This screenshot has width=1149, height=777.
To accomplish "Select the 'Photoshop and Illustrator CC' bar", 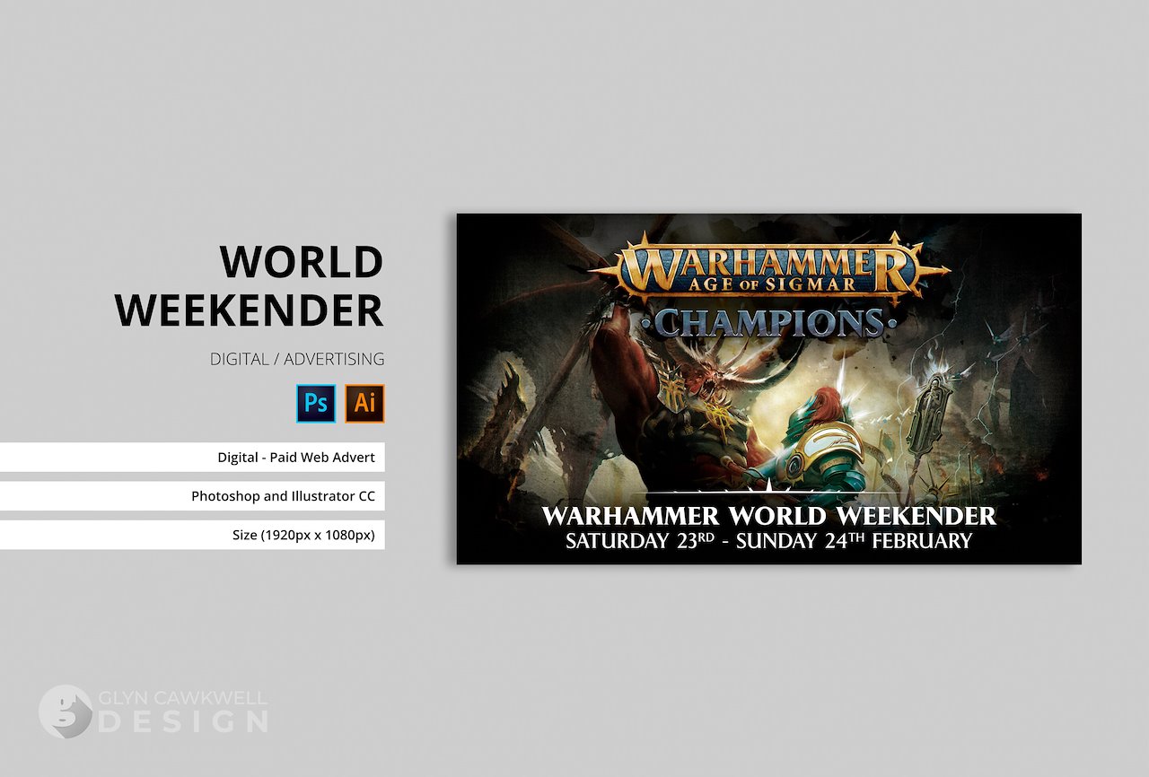I will pyautogui.click(x=192, y=496).
